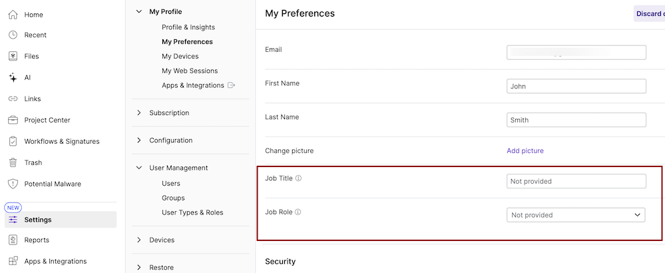The image size is (665, 273).
Task: Click the Job Title input field
Action: (x=576, y=181)
